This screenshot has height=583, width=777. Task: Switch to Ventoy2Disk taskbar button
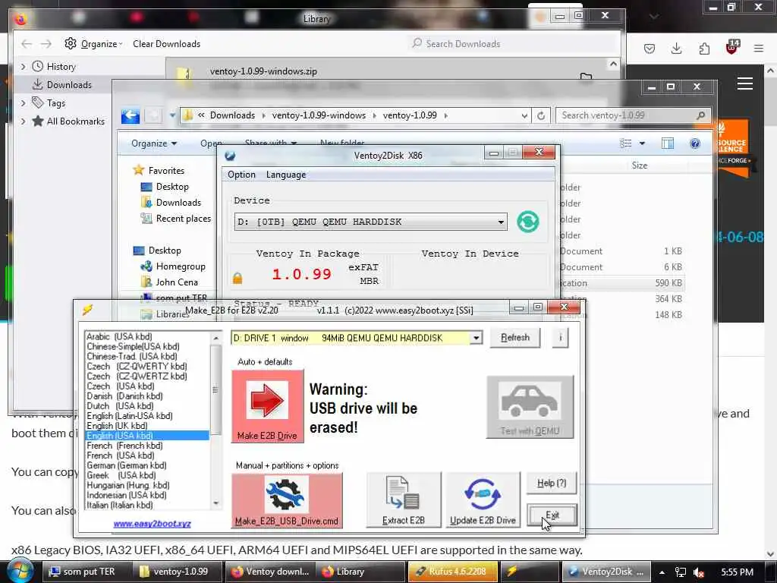click(606, 572)
